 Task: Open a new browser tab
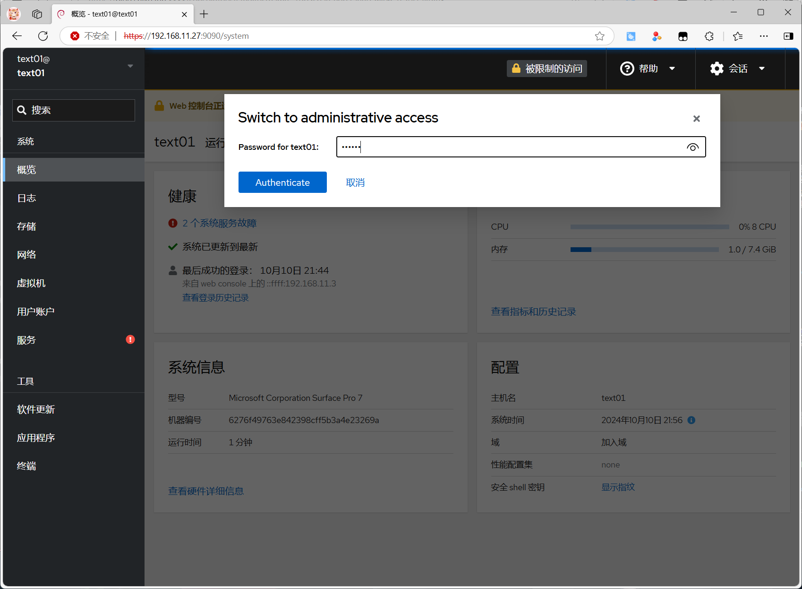pyautogui.click(x=204, y=14)
